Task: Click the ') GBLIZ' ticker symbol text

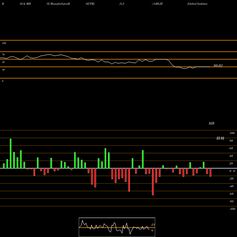Action: click(157, 4)
